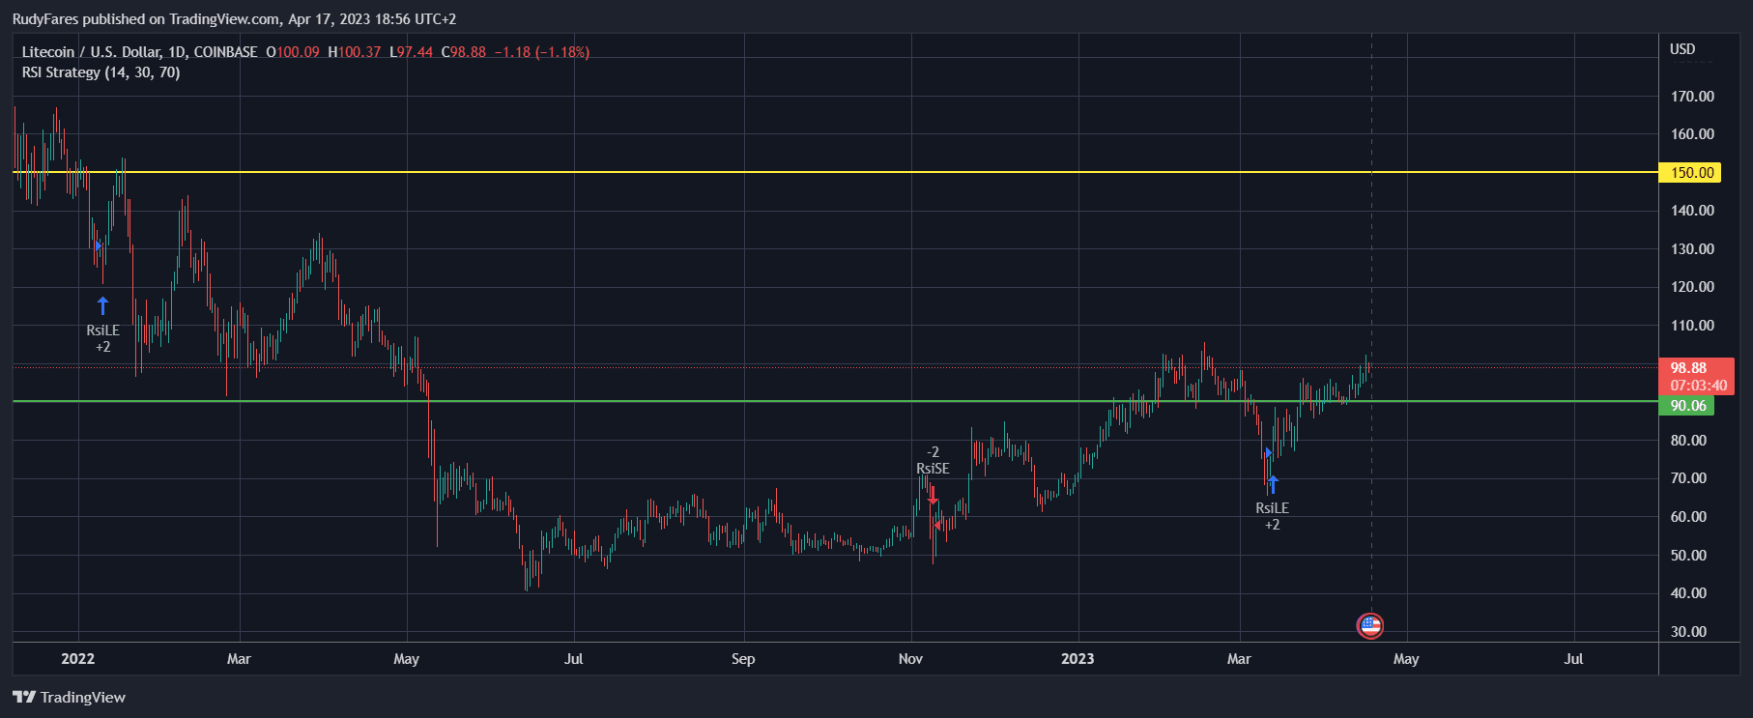Click the green 90.06 price label

1687,406
